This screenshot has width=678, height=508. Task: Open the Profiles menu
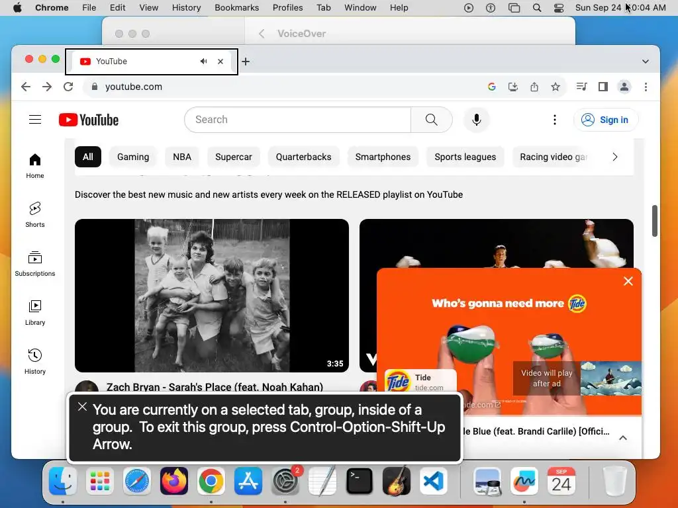point(287,8)
